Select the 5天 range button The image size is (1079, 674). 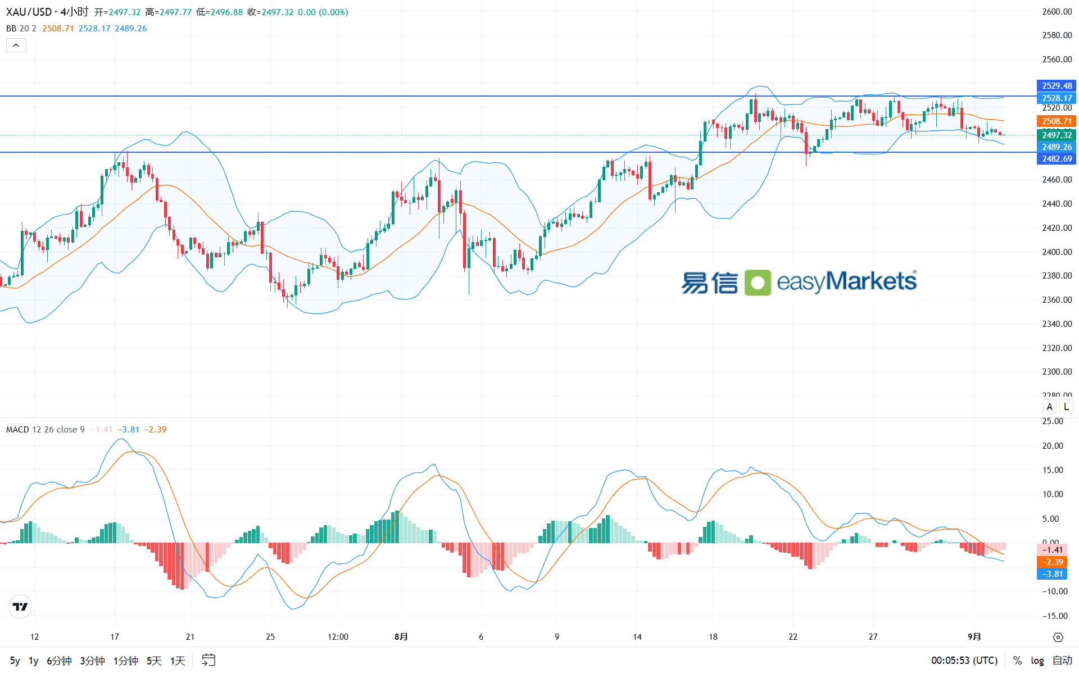coord(154,661)
